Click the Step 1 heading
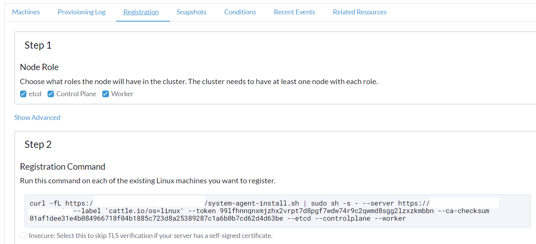 click(38, 45)
